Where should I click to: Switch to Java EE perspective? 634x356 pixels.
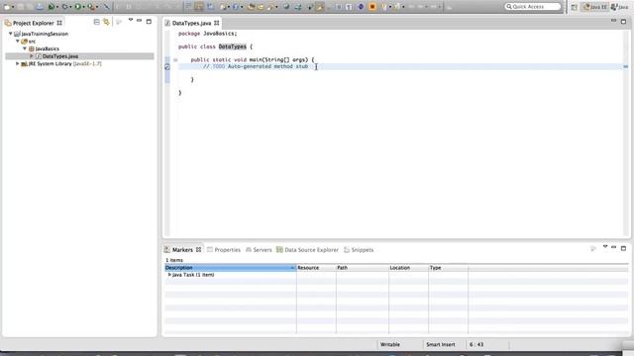point(594,7)
